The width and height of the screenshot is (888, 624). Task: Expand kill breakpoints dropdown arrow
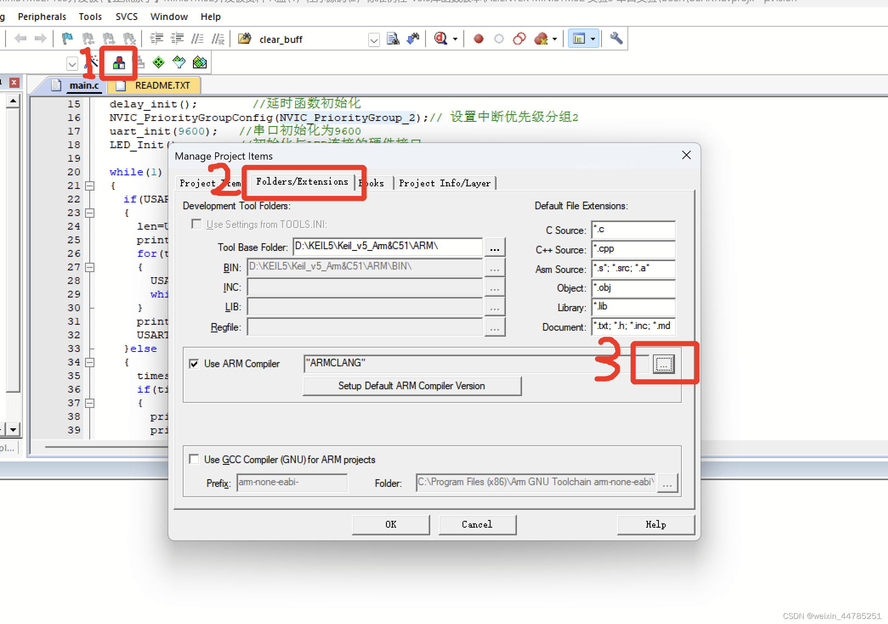point(554,39)
